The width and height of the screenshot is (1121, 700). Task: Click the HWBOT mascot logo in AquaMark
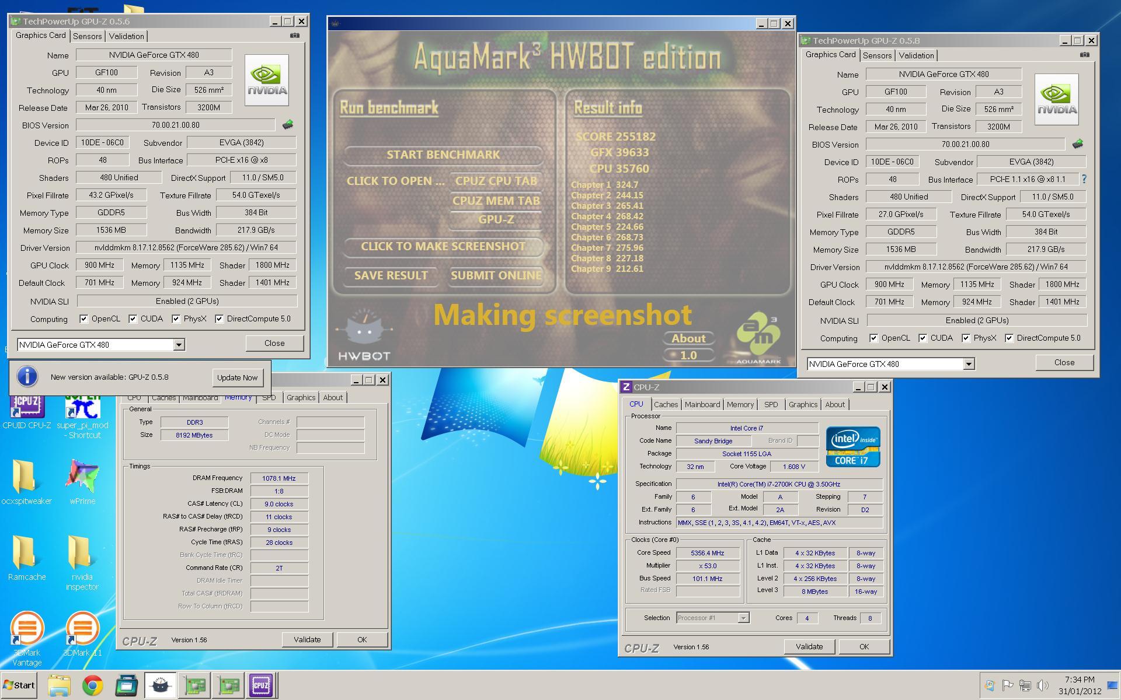pos(364,335)
